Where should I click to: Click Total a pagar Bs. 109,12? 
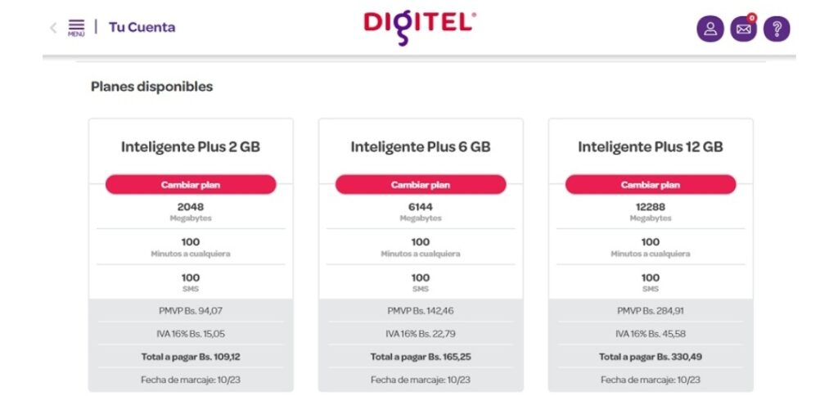(191, 357)
